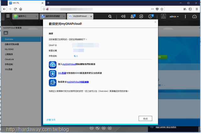Save the page to Pocket

click(x=157, y=9)
